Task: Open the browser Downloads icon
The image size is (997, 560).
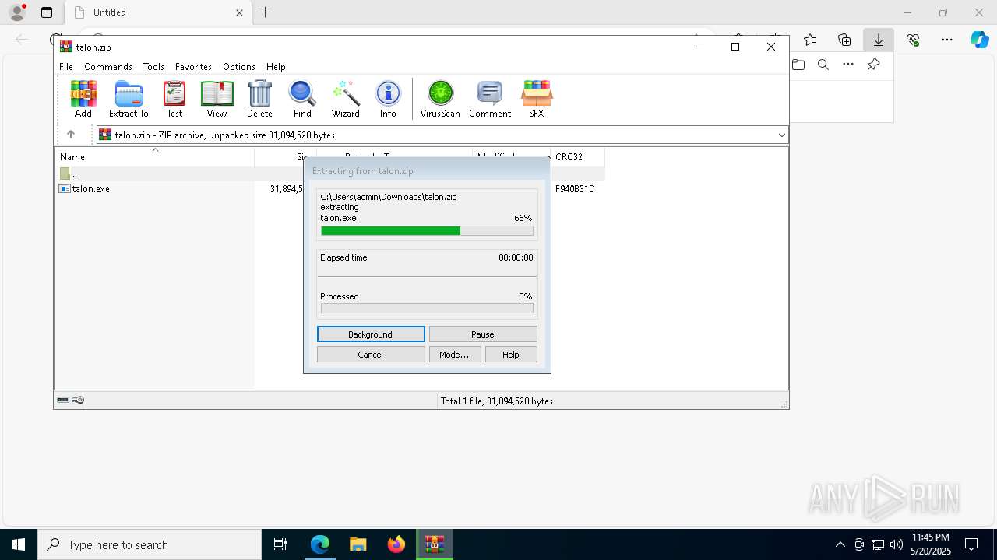Action: [879, 40]
